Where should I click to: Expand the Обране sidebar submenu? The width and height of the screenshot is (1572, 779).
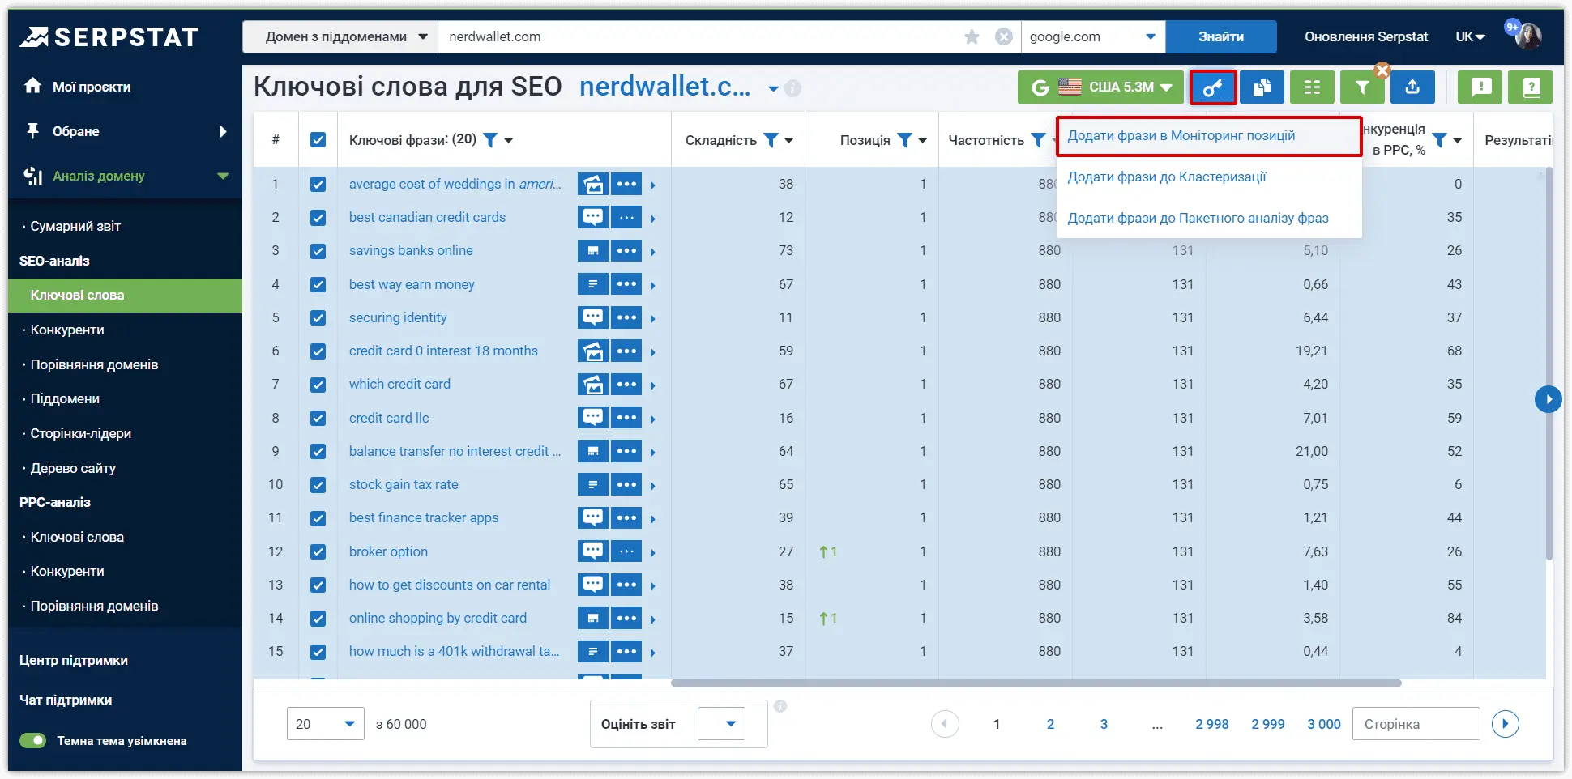tap(223, 131)
